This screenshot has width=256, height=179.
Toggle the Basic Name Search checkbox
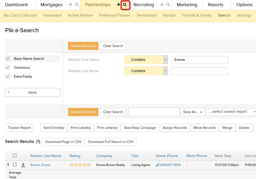click(8, 59)
